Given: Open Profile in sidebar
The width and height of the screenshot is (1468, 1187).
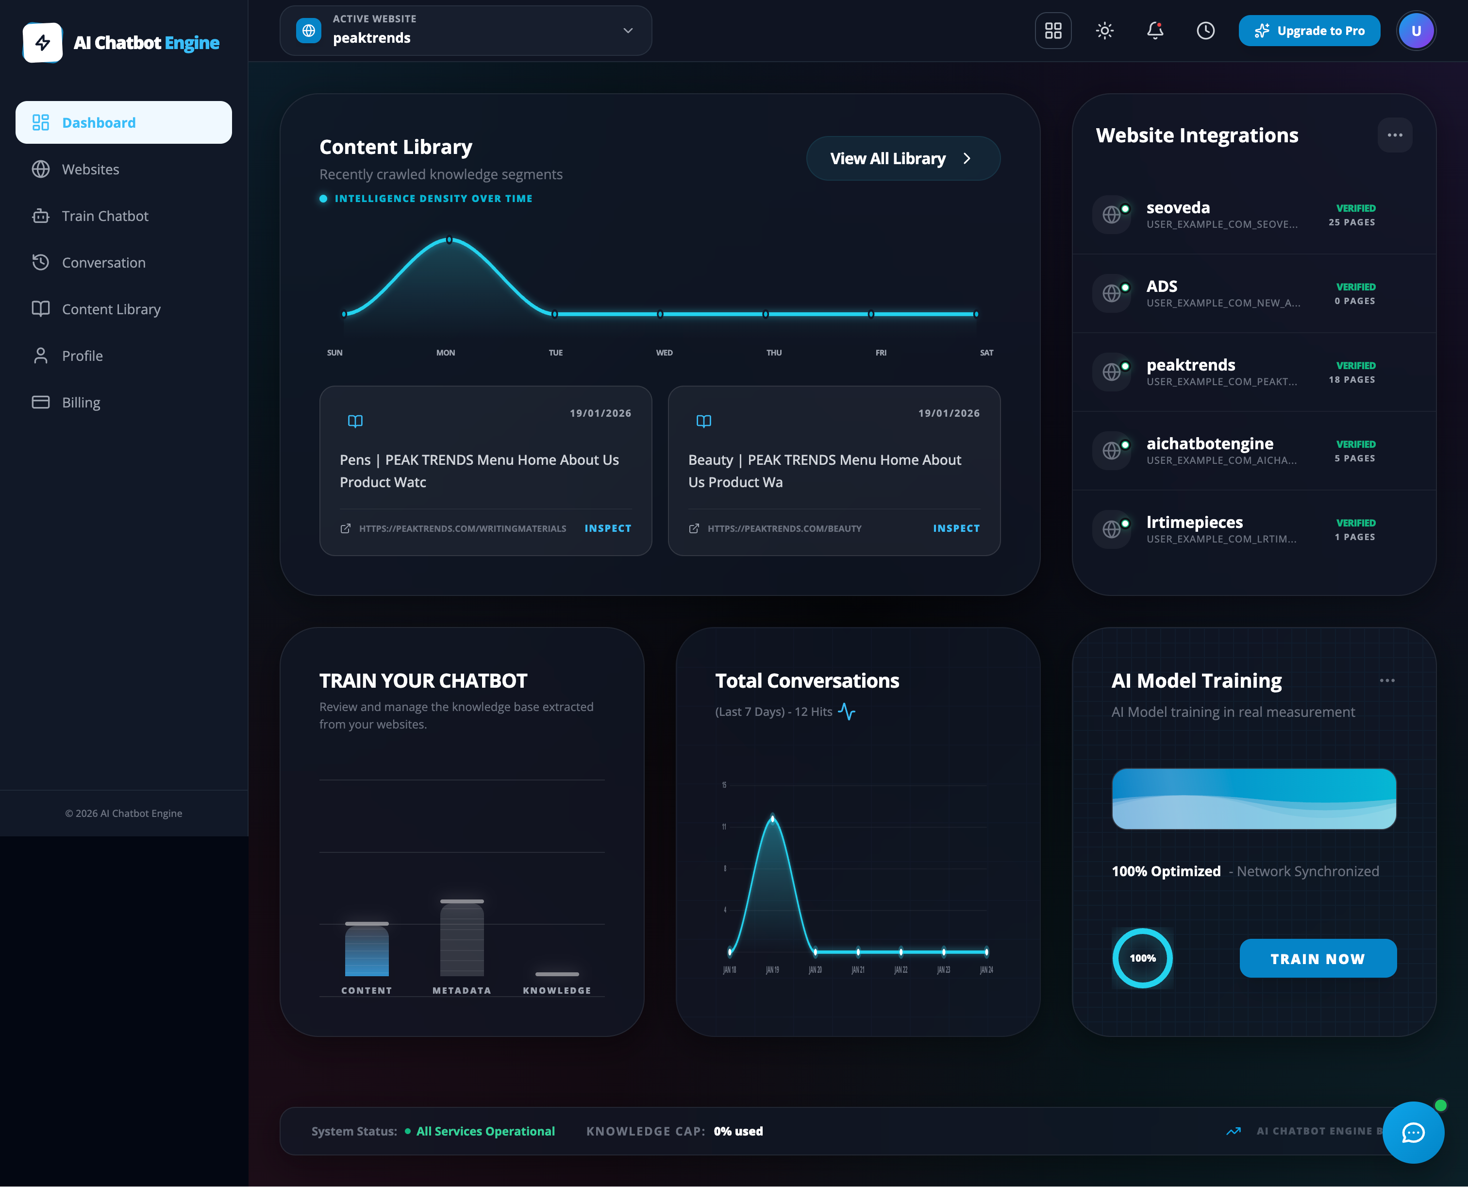Looking at the screenshot, I should (124, 356).
